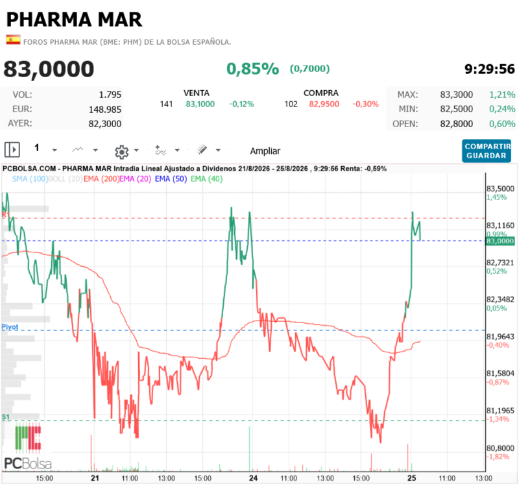This screenshot has width=519, height=484.
Task: Click the OPEN value 82,8000
Action: 457,124
